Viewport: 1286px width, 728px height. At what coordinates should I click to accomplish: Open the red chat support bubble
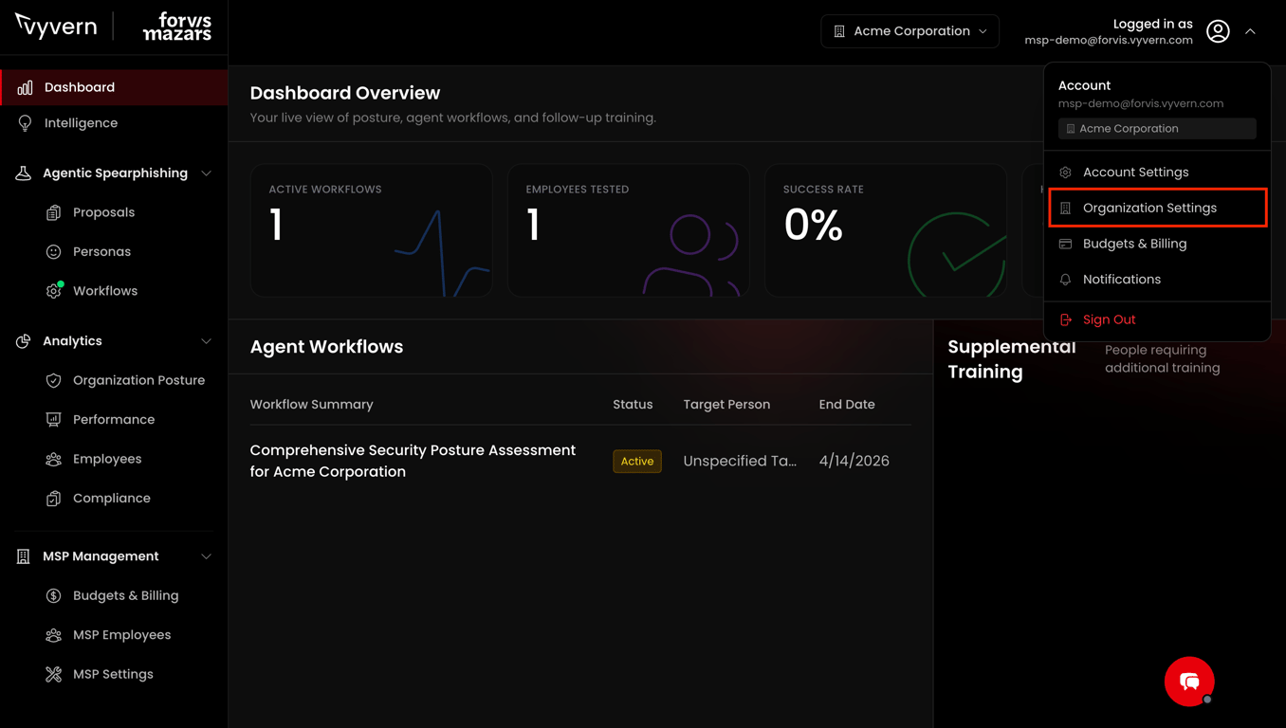[x=1189, y=681]
